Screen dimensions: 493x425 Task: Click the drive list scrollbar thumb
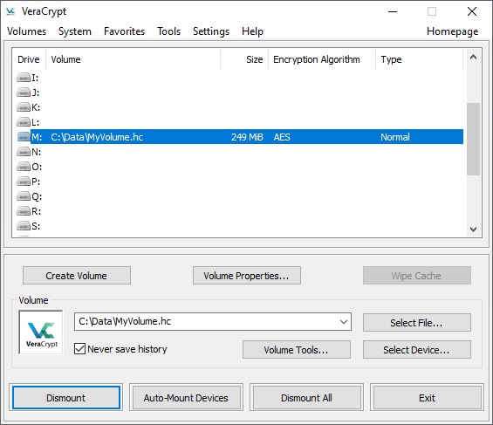473,139
